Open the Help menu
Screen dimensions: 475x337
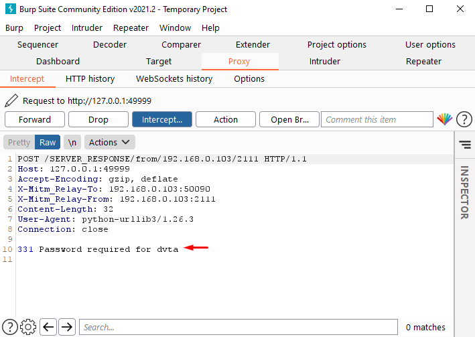pos(210,28)
